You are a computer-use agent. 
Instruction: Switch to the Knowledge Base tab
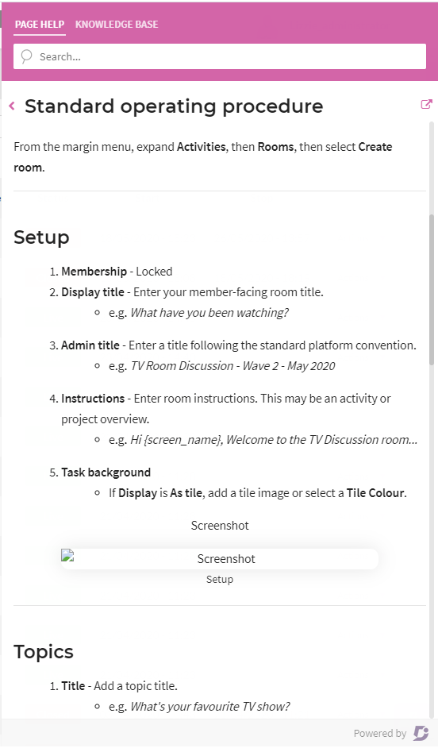point(117,25)
